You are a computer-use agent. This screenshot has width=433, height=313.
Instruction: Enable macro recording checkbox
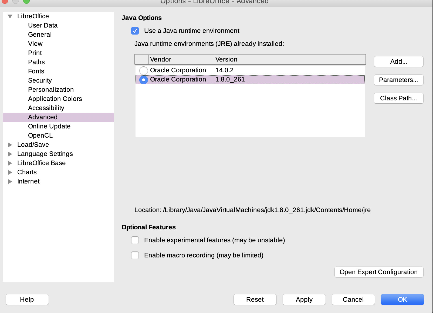(135, 255)
